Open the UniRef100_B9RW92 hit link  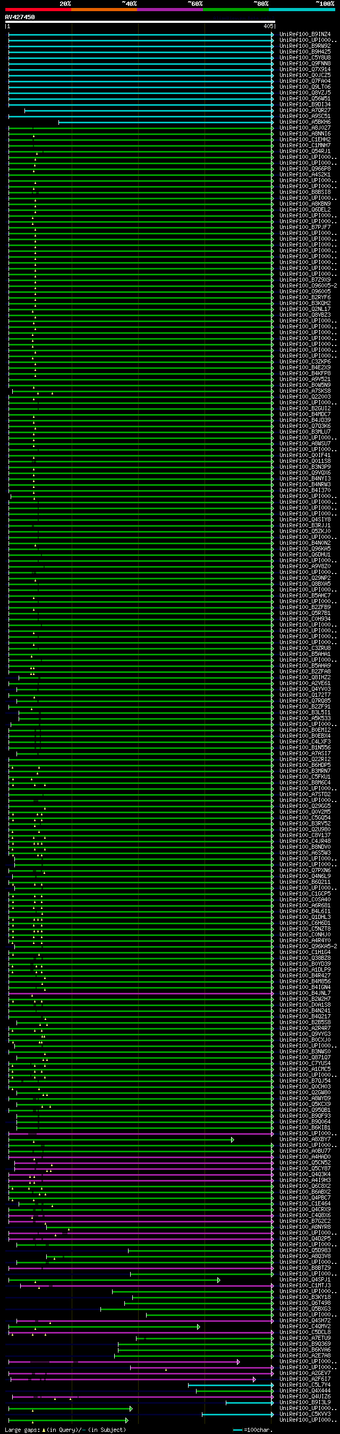(x=305, y=46)
